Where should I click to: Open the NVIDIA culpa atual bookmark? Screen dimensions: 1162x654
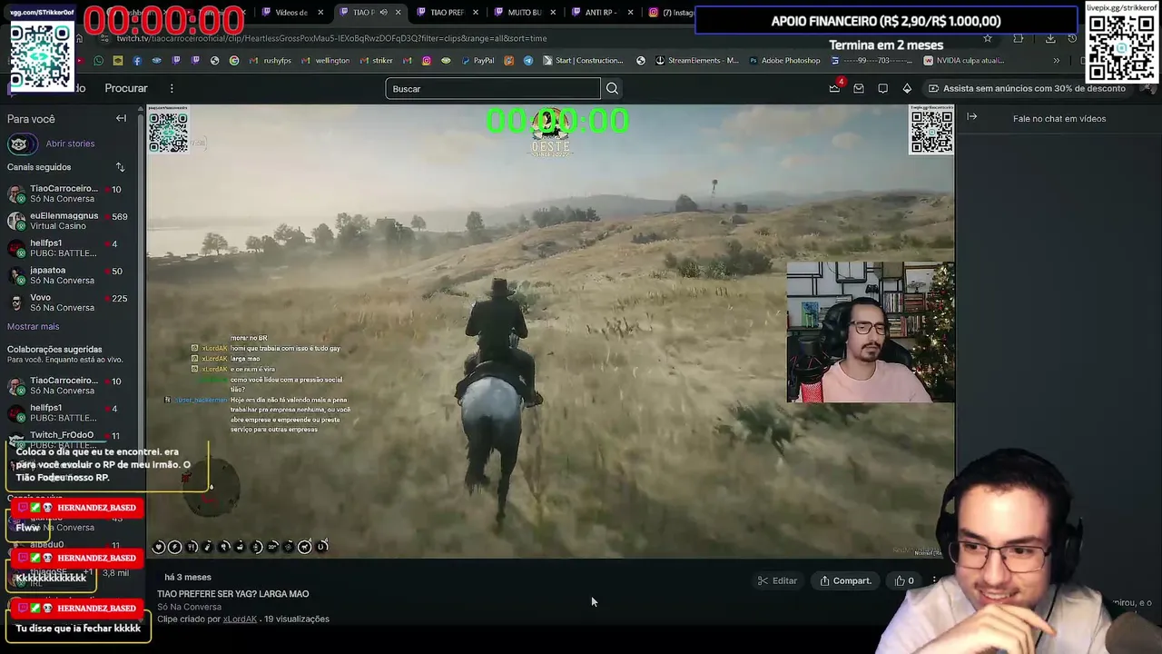tap(963, 61)
